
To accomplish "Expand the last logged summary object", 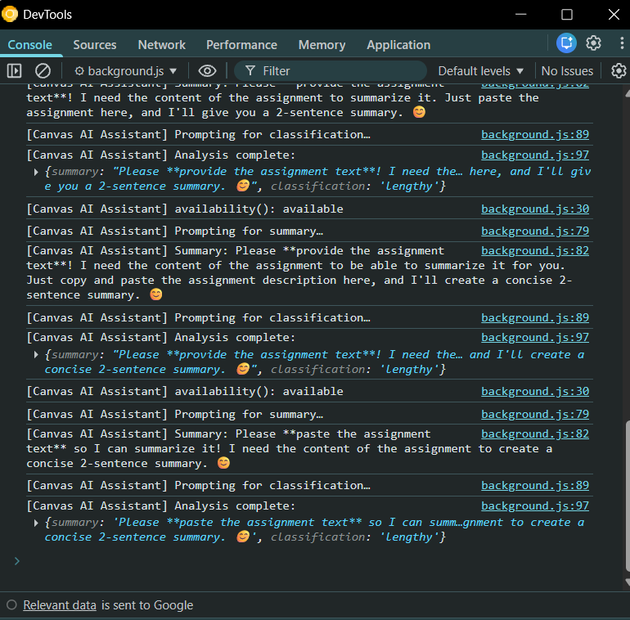I will coord(36,523).
